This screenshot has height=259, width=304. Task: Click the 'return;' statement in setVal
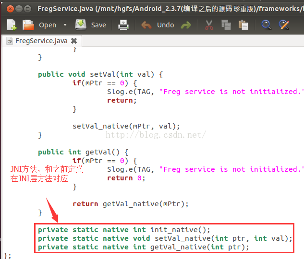pyautogui.click(x=122, y=100)
